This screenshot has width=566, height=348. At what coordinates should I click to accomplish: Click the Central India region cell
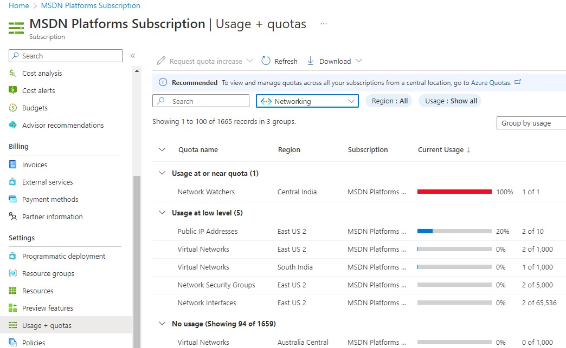(297, 192)
